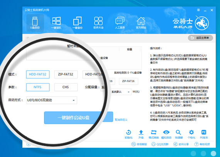Open 个性化 gear icon

click(191, 134)
